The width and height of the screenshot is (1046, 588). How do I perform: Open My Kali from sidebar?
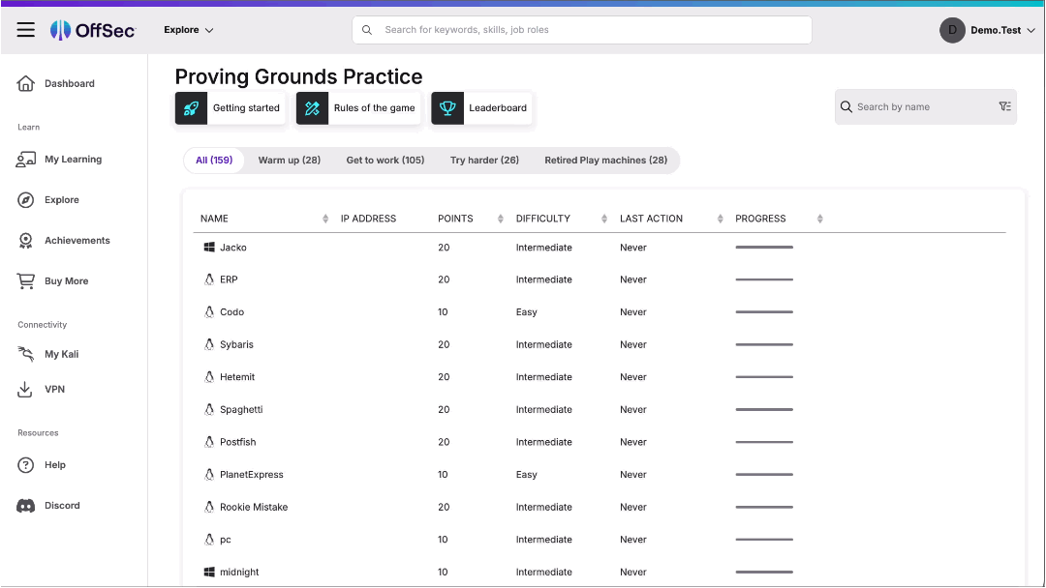[61, 354]
